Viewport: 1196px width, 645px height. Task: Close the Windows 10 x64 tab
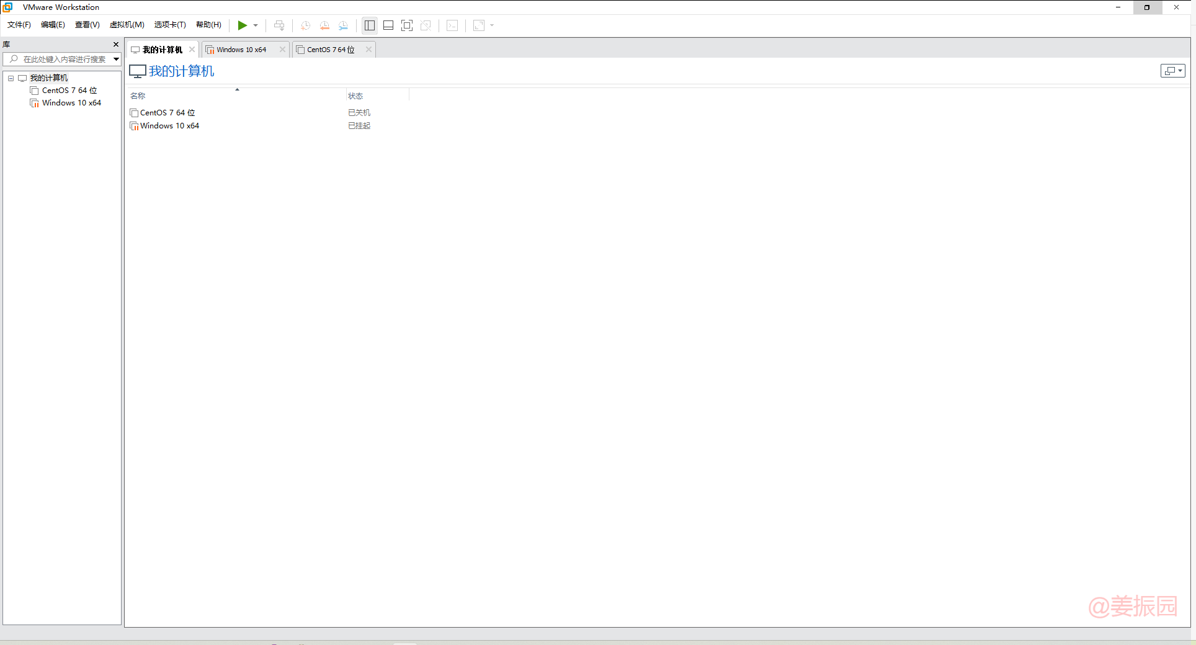point(282,50)
